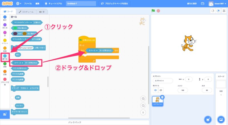The height and width of the screenshot is (125, 228).
Task: Click the green flag to run project
Action: pyautogui.click(x=153, y=11)
